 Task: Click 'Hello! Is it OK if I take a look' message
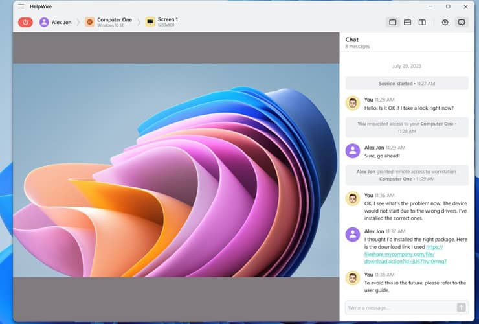(408, 108)
